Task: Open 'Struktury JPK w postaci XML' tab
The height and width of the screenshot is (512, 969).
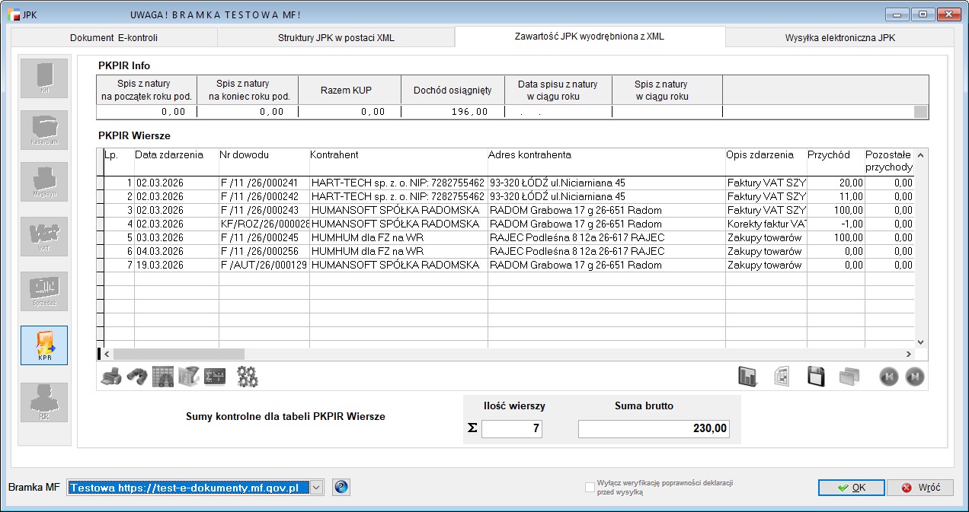Action: pos(336,37)
